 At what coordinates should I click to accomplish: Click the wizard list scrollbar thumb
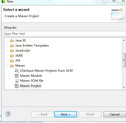click(124, 60)
